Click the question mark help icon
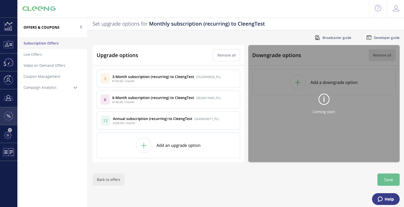Viewport: 404px width, 207px height. coord(378,8)
